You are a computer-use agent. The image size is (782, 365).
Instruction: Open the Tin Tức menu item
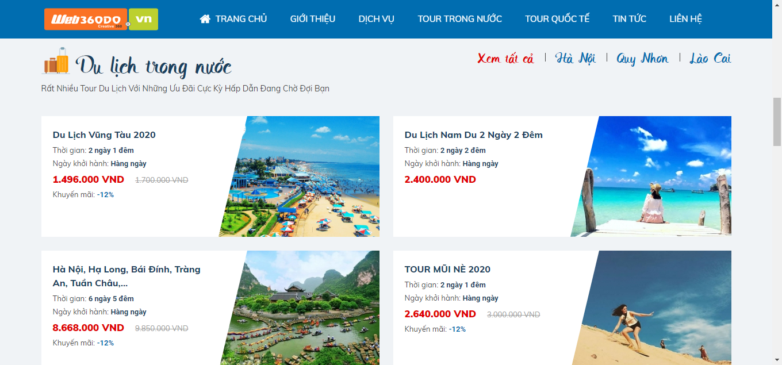[630, 19]
